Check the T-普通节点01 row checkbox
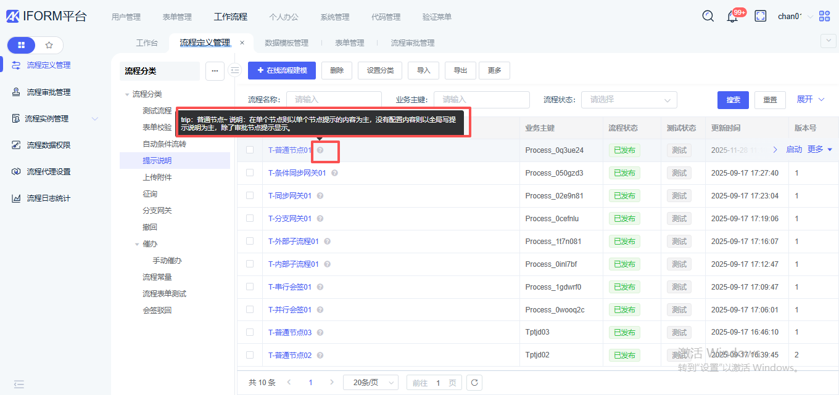 pos(250,150)
